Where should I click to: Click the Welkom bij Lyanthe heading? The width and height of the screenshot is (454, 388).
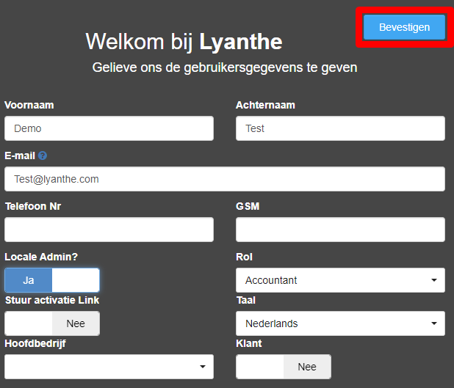click(x=184, y=41)
